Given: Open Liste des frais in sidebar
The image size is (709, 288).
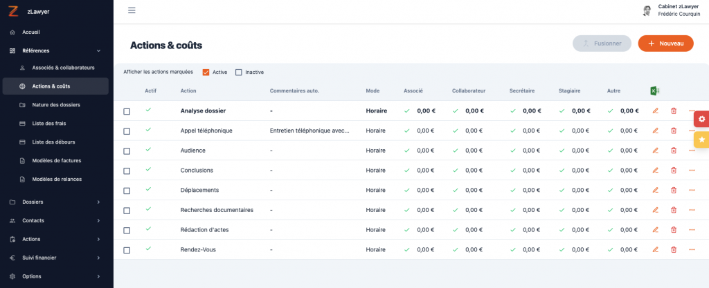Looking at the screenshot, I should (x=49, y=123).
